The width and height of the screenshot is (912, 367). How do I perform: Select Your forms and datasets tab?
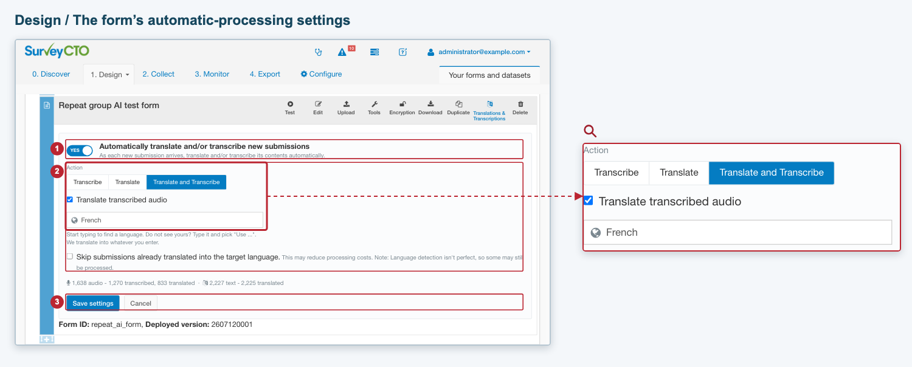click(x=489, y=75)
